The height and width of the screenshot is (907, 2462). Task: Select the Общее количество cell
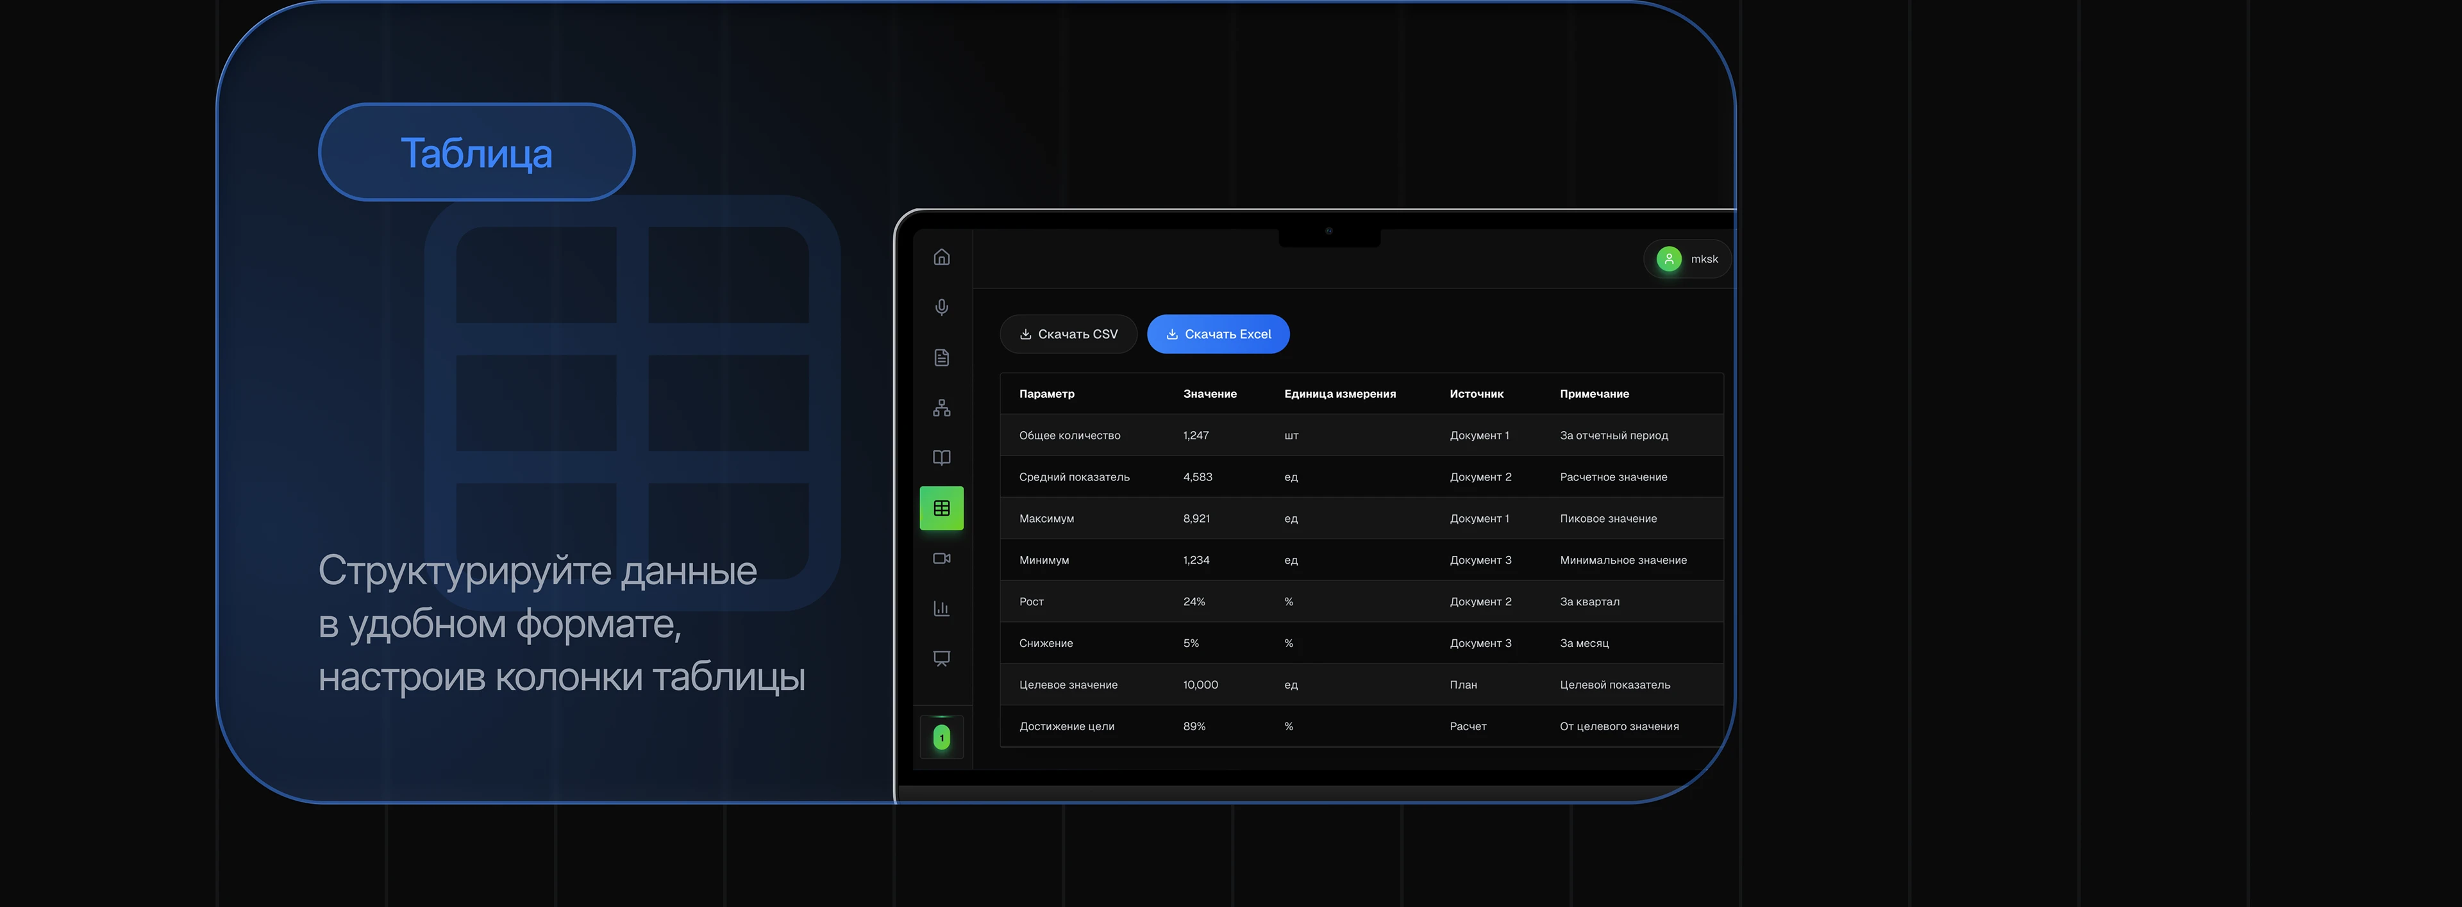point(1069,436)
